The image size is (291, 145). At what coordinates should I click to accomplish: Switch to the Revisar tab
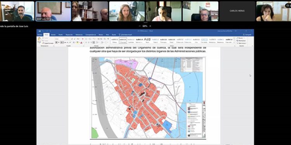[101, 34]
